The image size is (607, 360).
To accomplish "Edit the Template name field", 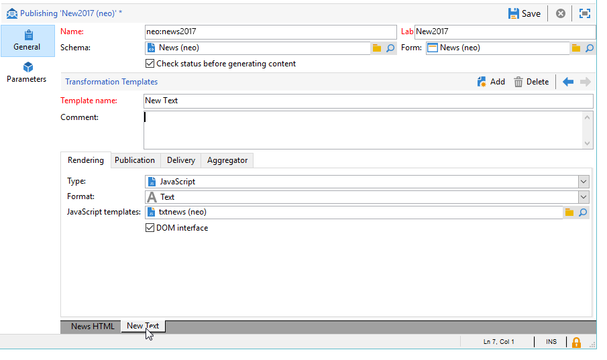I will click(x=368, y=101).
